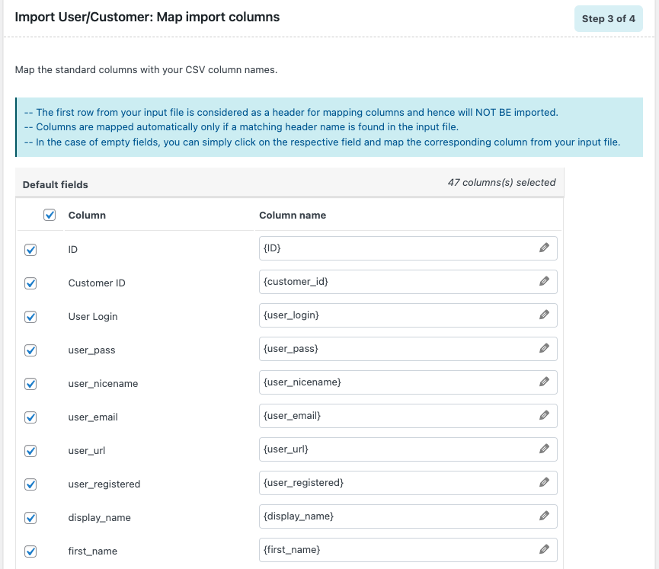Uncheck the user_nicename row checkbox
Image resolution: width=659 pixels, height=569 pixels.
point(30,384)
